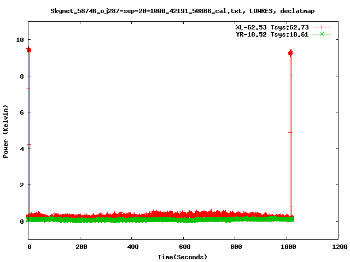Click the y-axis tick label 2
This screenshot has height=262, width=350.
coord(22,185)
